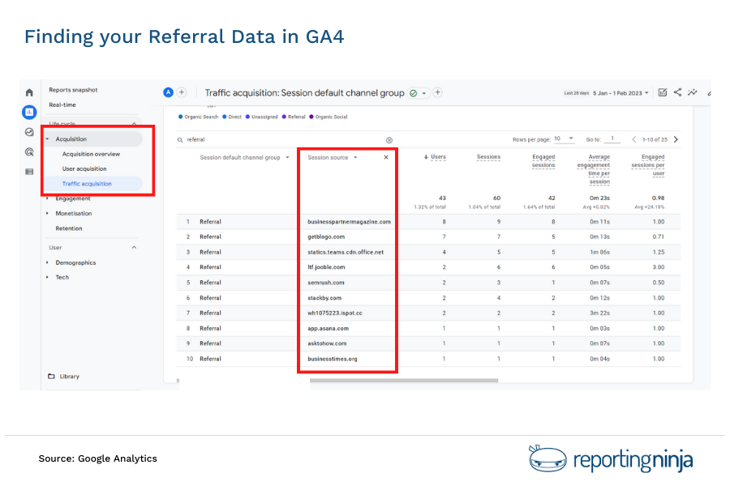Open the customize report chart icon
This screenshot has width=730, height=486.
pos(663,92)
